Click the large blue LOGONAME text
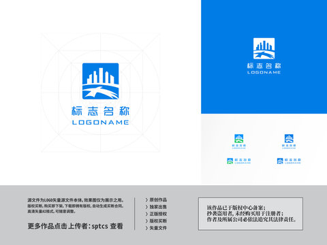This screenshot has width=327, height=245. click(x=100, y=122)
